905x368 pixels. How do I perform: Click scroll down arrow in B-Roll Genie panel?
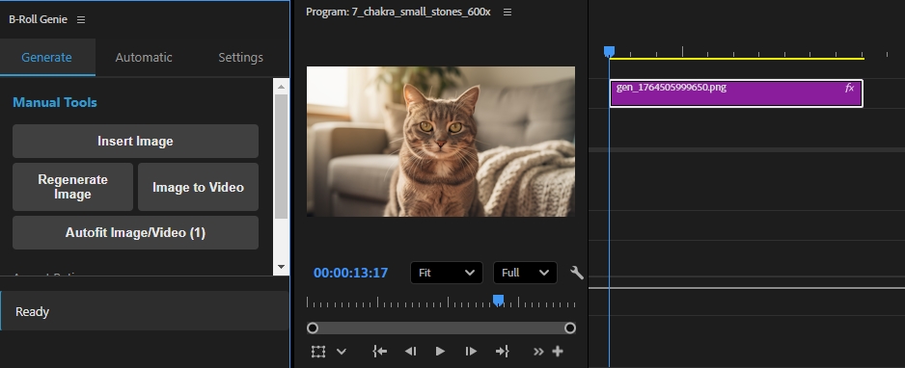tap(281, 267)
